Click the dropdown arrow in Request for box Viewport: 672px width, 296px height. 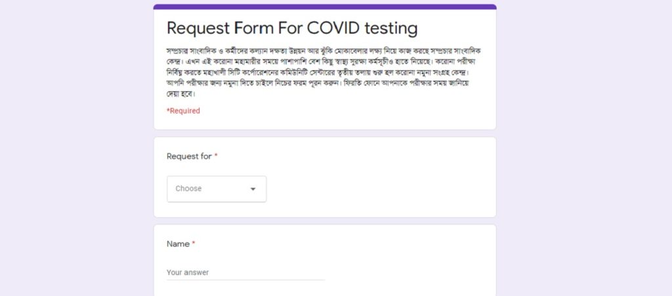253,189
